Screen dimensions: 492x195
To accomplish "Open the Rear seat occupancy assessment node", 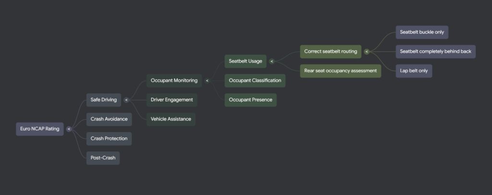I will [x=340, y=71].
